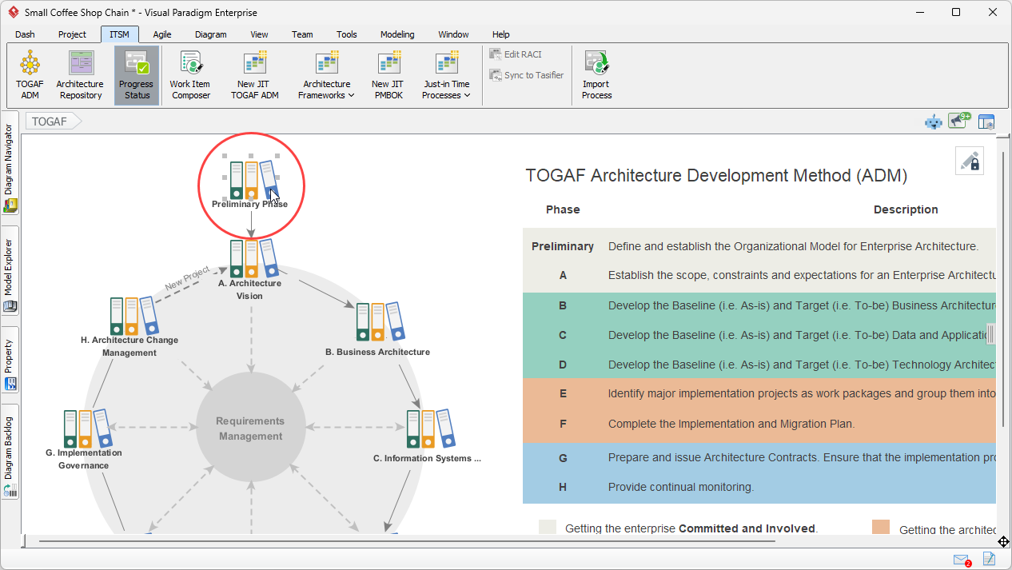The image size is (1012, 570).
Task: View announcements with the 9+ megaphone badge
Action: click(958, 121)
